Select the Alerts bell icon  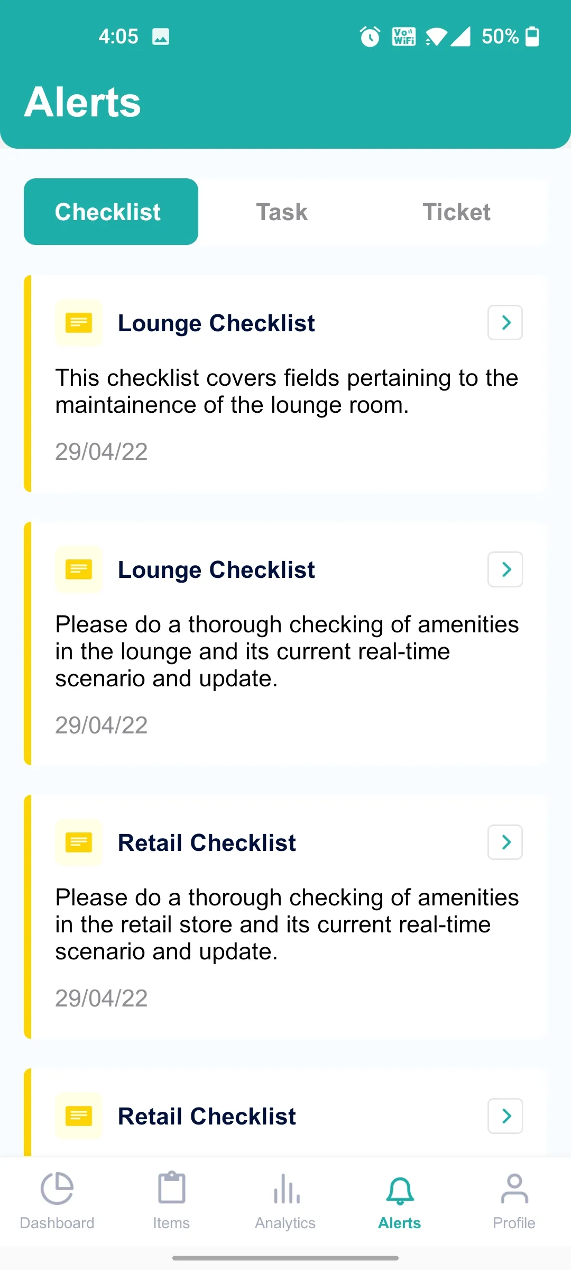(400, 1191)
